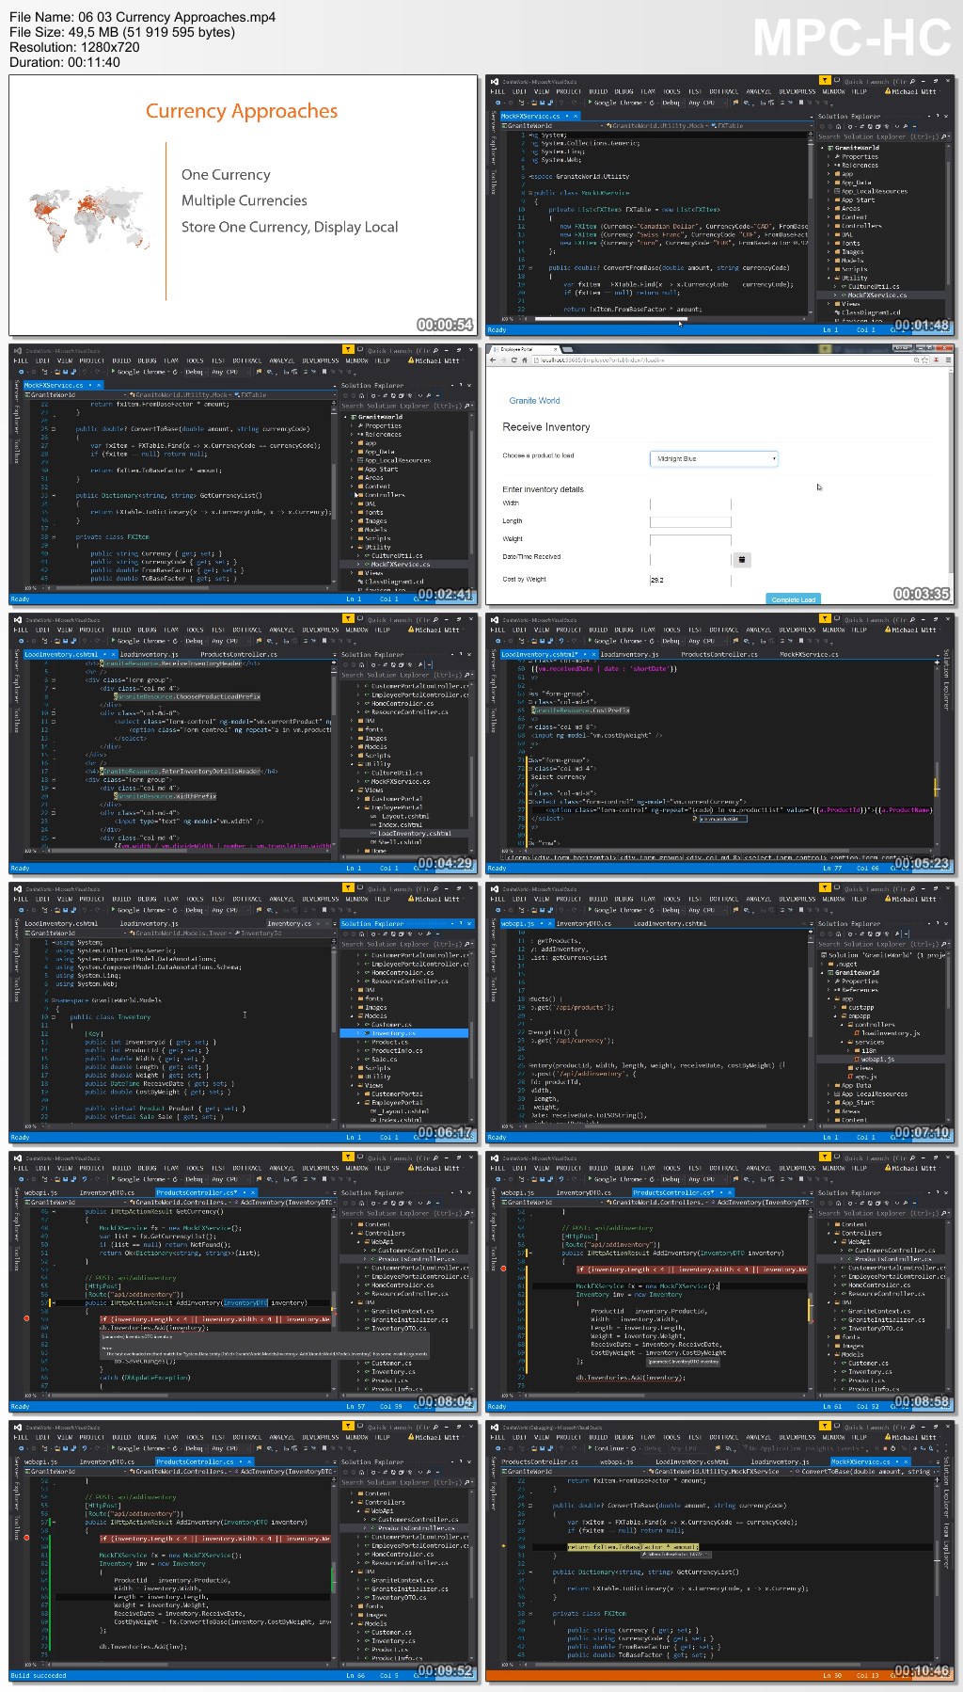Viewport: 963px width, 1692px height.
Task: Collapse ConvertFromBase code region in 00:01:48 frame
Action: (x=531, y=267)
